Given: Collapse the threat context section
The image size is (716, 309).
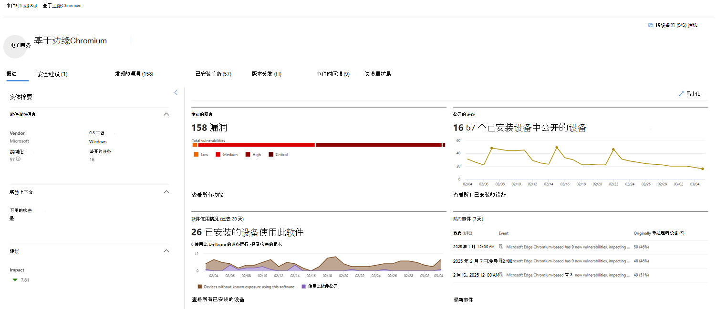Looking at the screenshot, I should (x=166, y=192).
